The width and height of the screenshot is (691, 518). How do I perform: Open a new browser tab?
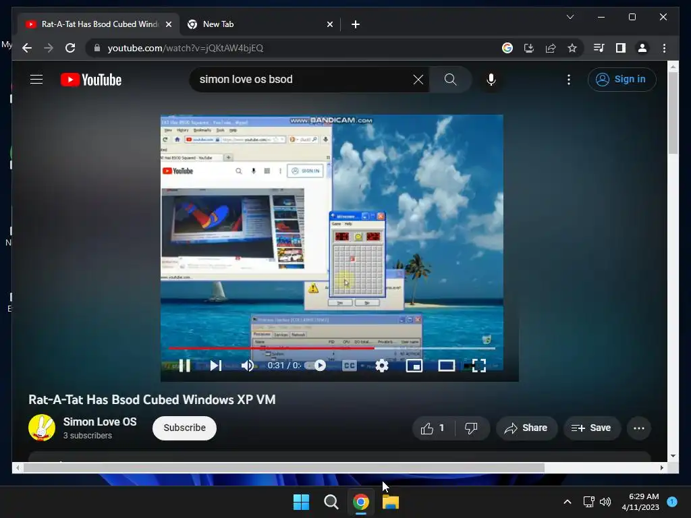[355, 24]
